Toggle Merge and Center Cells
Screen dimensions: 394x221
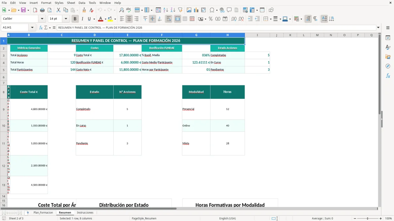click(178, 19)
